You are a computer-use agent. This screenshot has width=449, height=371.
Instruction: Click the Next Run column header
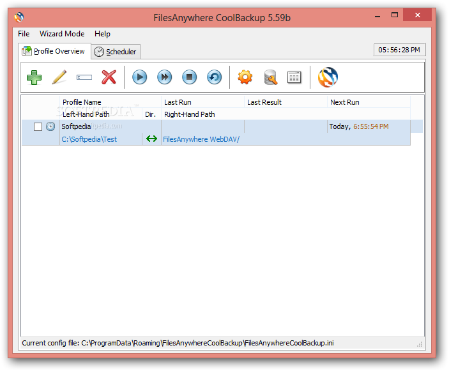click(369, 102)
